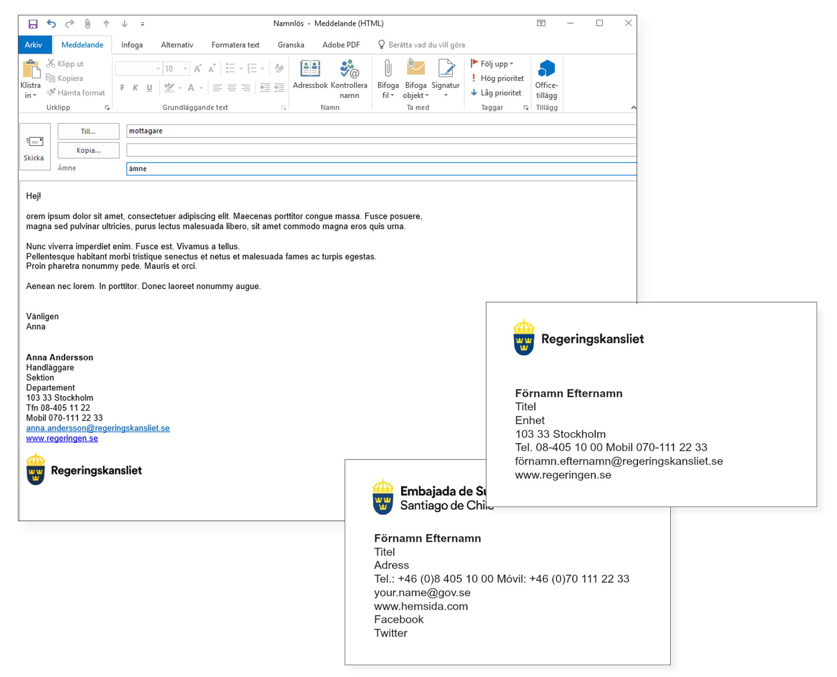
Task: Apply text highlight color
Action: point(169,88)
